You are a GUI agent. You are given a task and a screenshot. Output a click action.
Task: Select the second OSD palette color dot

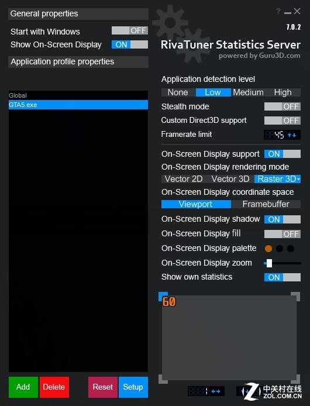coord(280,249)
